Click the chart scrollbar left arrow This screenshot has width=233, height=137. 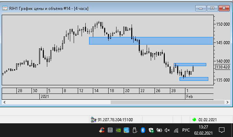[4, 102]
